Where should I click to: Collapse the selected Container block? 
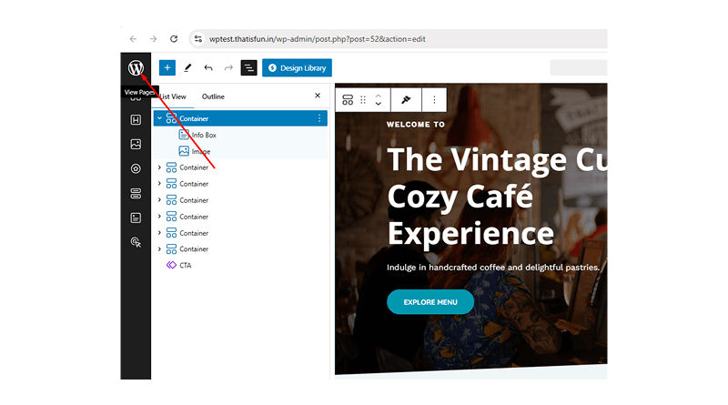pyautogui.click(x=159, y=118)
